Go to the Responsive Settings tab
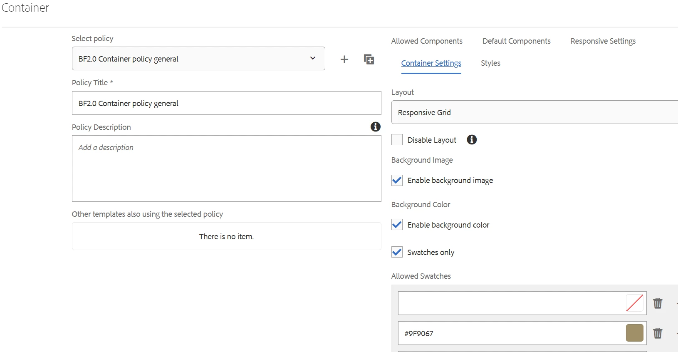Image resolution: width=678 pixels, height=352 pixels. 603,41
